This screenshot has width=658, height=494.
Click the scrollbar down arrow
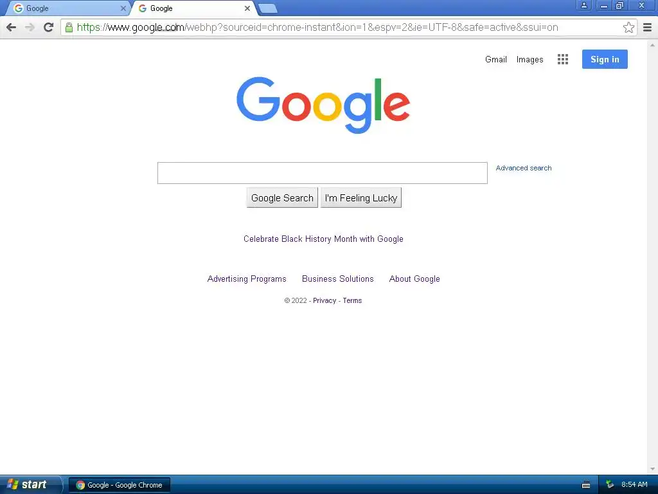652,469
